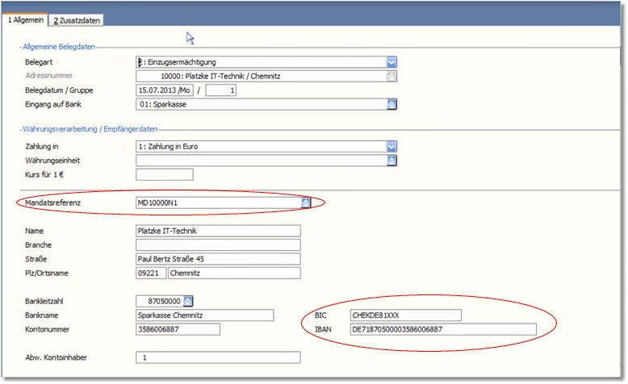Viewport: 628px width, 384px height.
Task: Select the Name field with Platzke IT-Technik
Action: pos(218,231)
